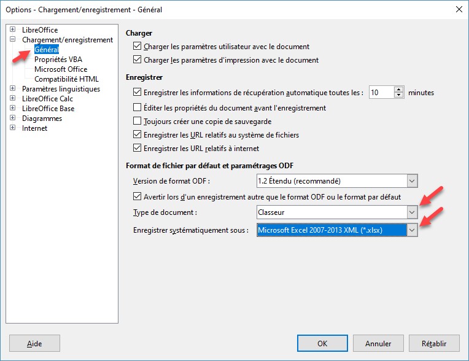Open 'Enregistrer systématiquement sous' dropdown
This screenshot has height=361, width=469.
point(412,230)
